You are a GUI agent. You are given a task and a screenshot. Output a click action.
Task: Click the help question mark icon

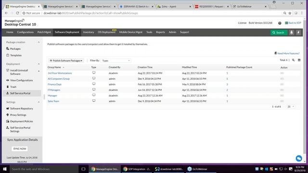click(x=280, y=23)
